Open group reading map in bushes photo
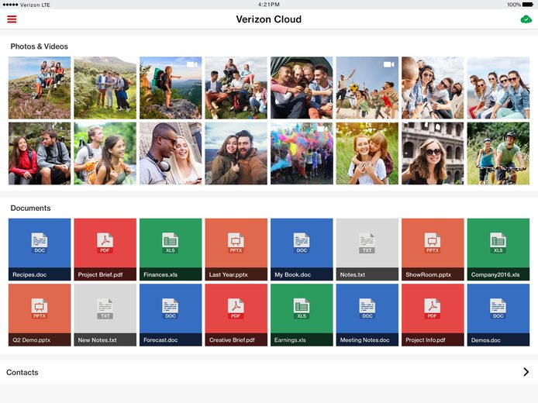The width and height of the screenshot is (538, 403). pyautogui.click(x=105, y=88)
